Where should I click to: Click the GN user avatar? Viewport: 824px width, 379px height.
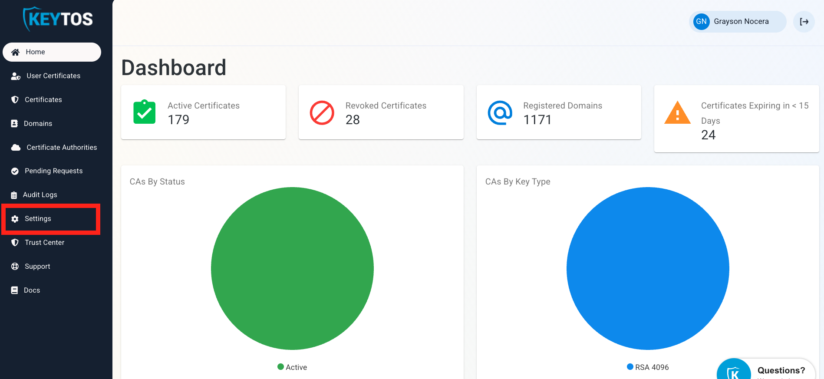coord(701,22)
